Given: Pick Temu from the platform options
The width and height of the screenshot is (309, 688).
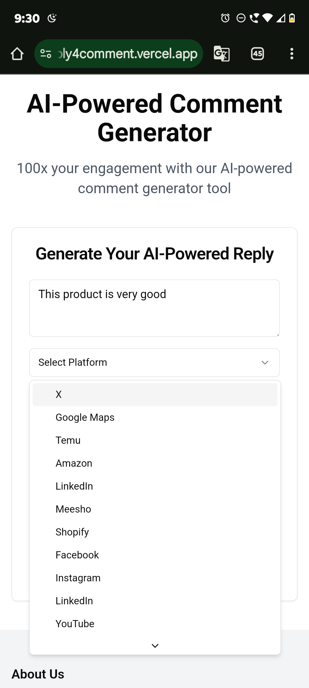Looking at the screenshot, I should (x=155, y=440).
